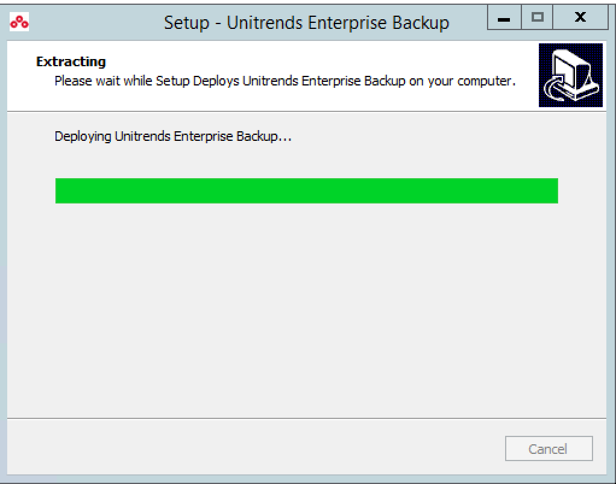Click the horizontal divider above Cancel button
Screen dimensions: 616x484
pos(307,418)
